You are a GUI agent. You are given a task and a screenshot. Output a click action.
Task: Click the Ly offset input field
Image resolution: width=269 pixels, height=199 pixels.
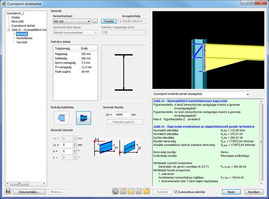tap(67, 145)
